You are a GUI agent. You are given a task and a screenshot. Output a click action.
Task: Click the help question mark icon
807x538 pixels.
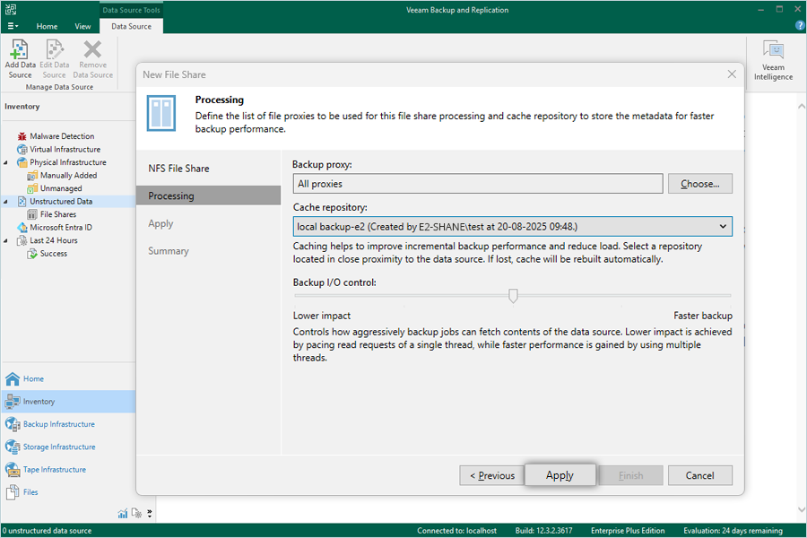(x=800, y=26)
